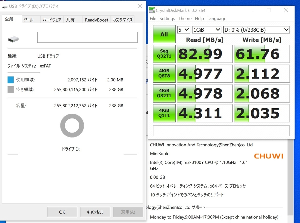Click the 8.00 GB memory text
This screenshot has width=300, height=223.
pos(157,177)
